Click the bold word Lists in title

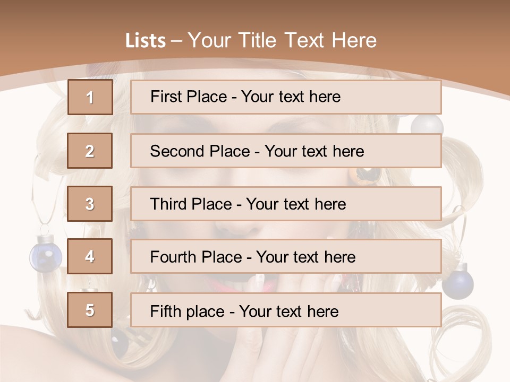146,40
